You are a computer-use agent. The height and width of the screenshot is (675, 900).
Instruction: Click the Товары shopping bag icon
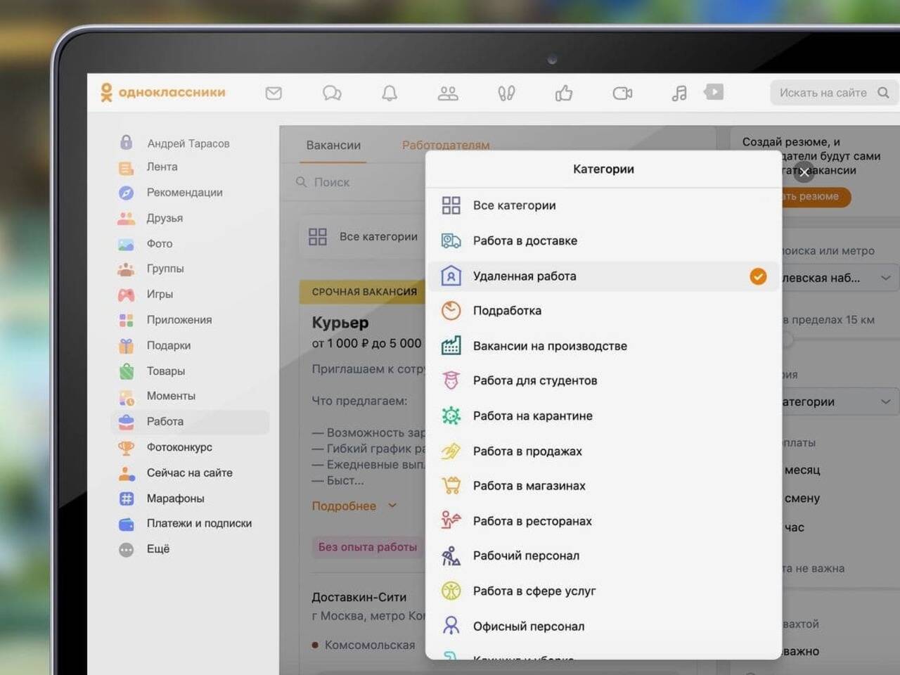126,371
